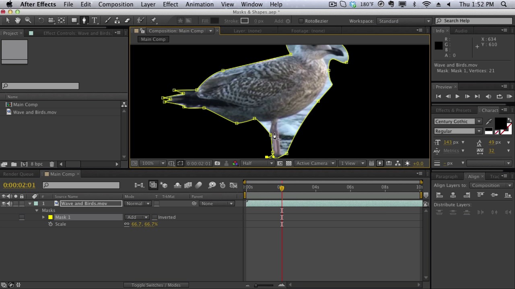Toggle the transparency grid in viewer
The height and width of the screenshot is (289, 515).
click(x=288, y=163)
